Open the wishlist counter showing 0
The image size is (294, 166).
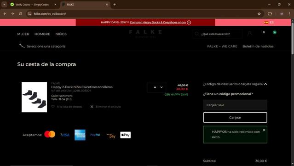264,32
